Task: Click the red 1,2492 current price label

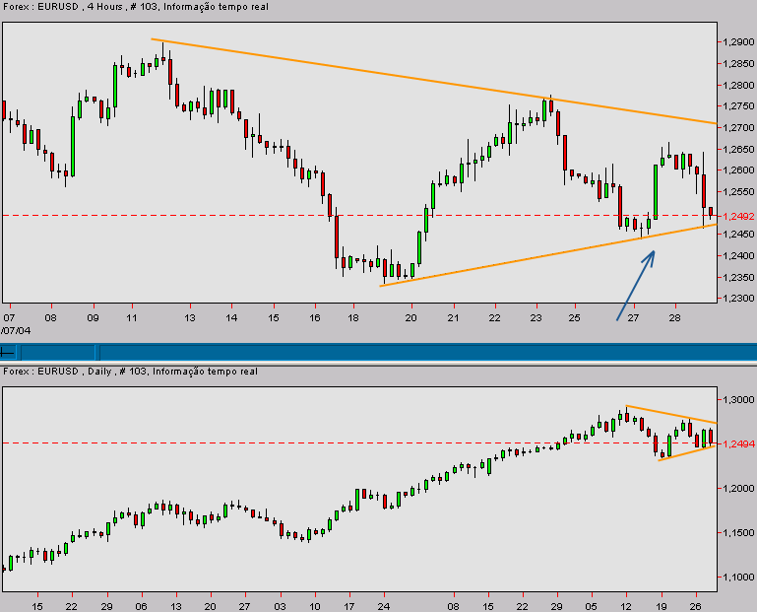Action: (738, 216)
